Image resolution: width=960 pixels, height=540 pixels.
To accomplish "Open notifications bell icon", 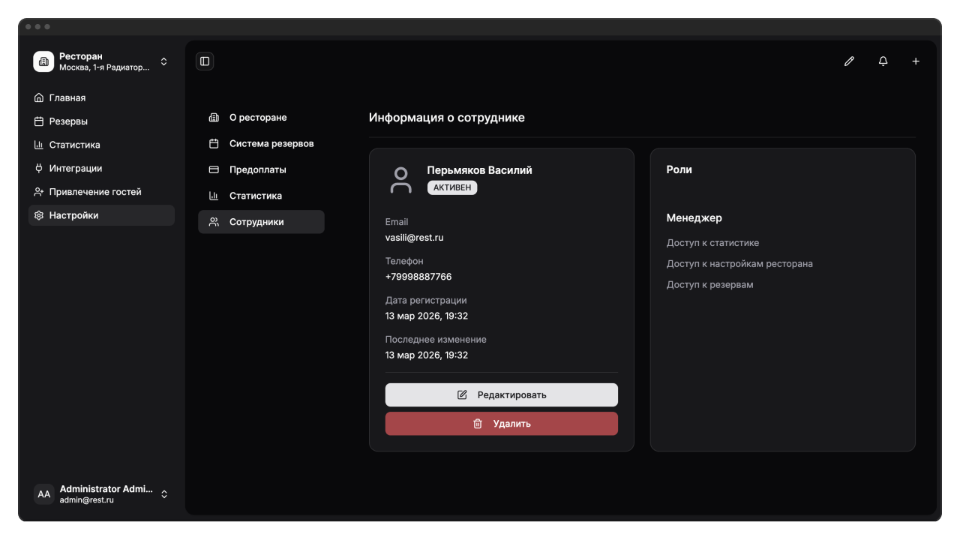I will click(x=883, y=61).
